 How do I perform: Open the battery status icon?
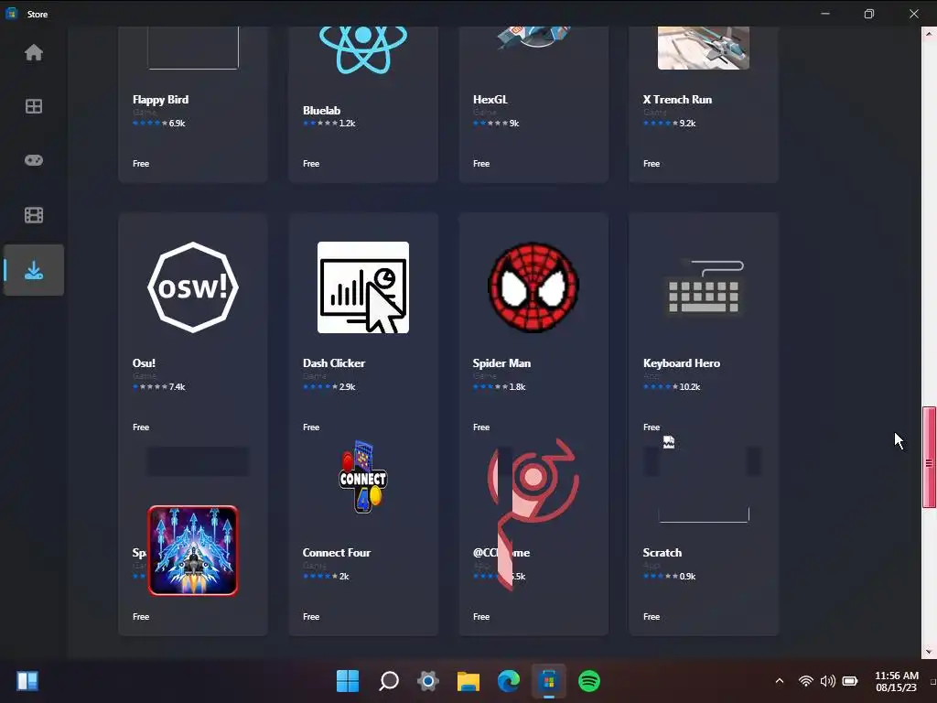(850, 681)
